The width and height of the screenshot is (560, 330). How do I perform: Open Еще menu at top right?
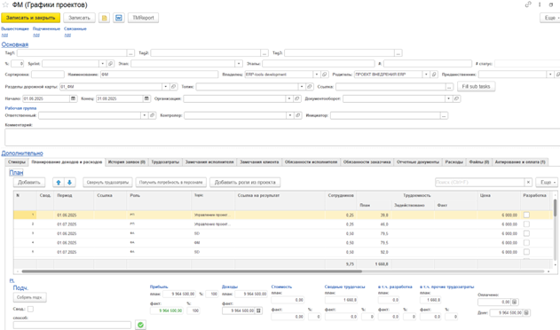tap(550, 18)
